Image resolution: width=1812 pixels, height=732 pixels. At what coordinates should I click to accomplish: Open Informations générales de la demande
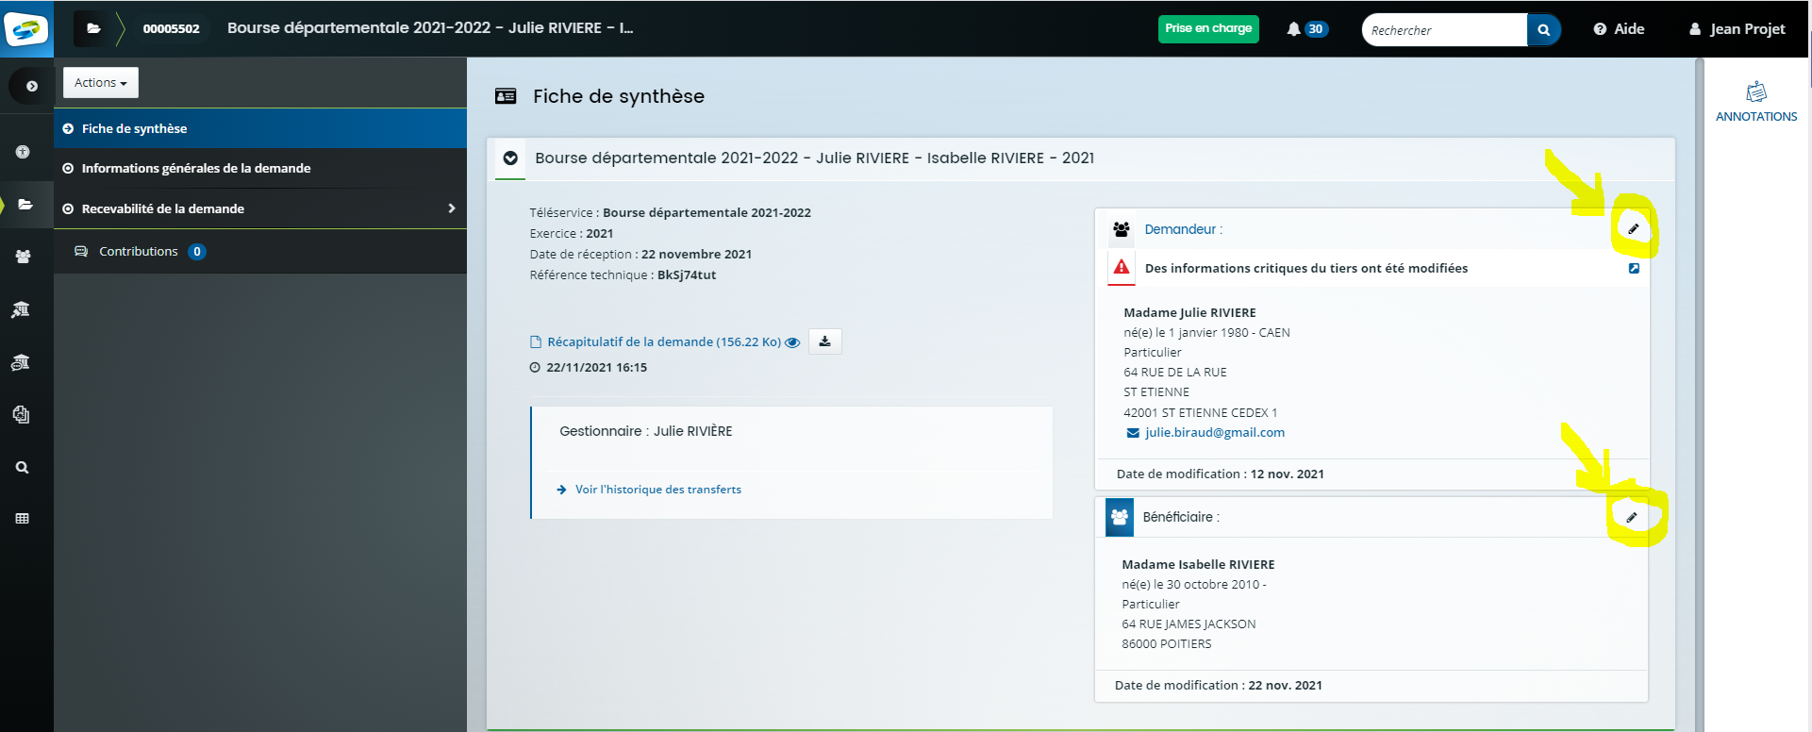(260, 168)
